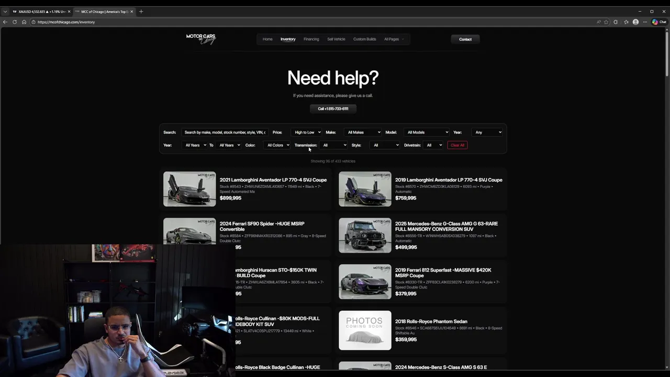
Task: Open the All Colors dropdown
Action: (x=277, y=145)
